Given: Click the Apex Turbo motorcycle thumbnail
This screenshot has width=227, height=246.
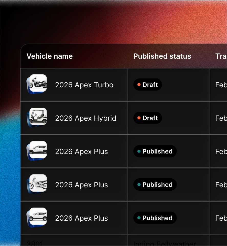Looking at the screenshot, I should point(38,83).
